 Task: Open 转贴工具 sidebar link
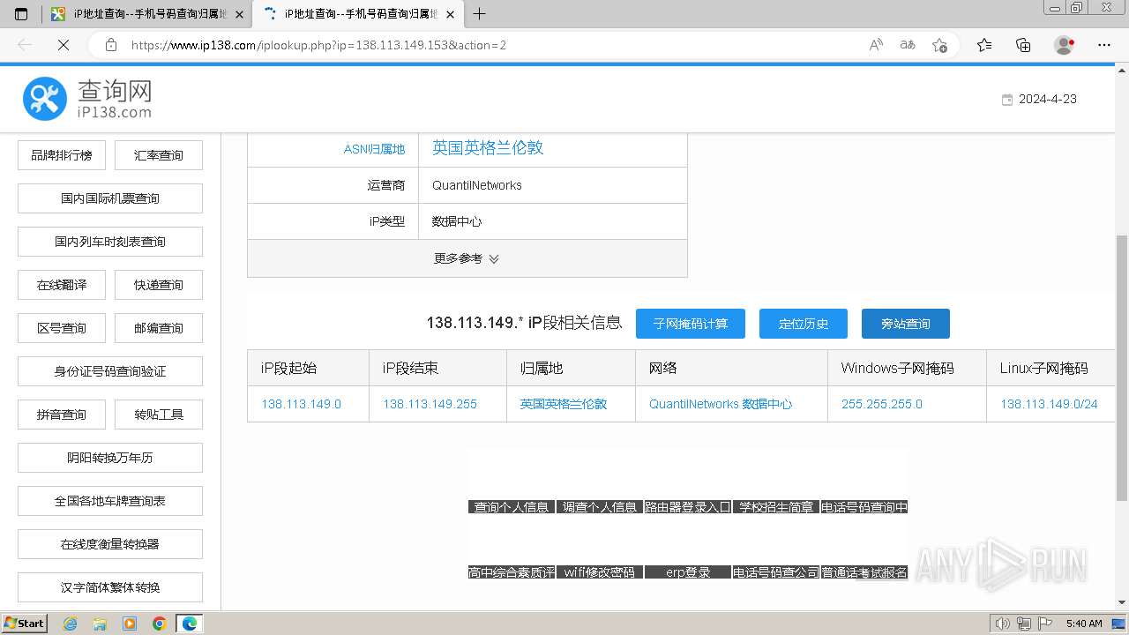pos(159,415)
